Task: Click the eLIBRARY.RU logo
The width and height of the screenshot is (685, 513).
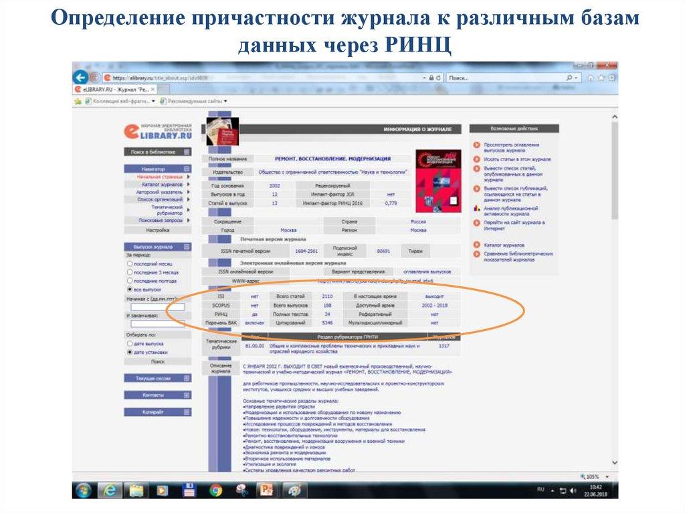Action: (x=158, y=131)
